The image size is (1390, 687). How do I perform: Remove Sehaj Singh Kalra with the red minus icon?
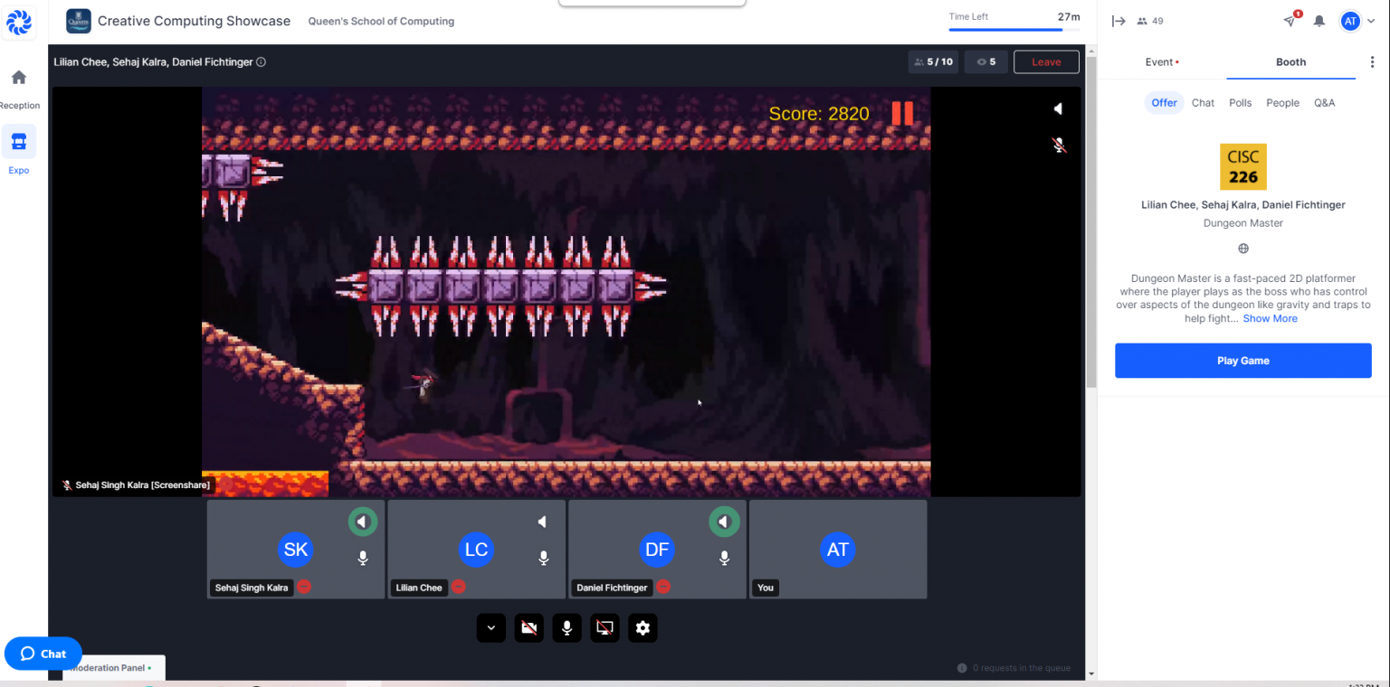coord(304,587)
